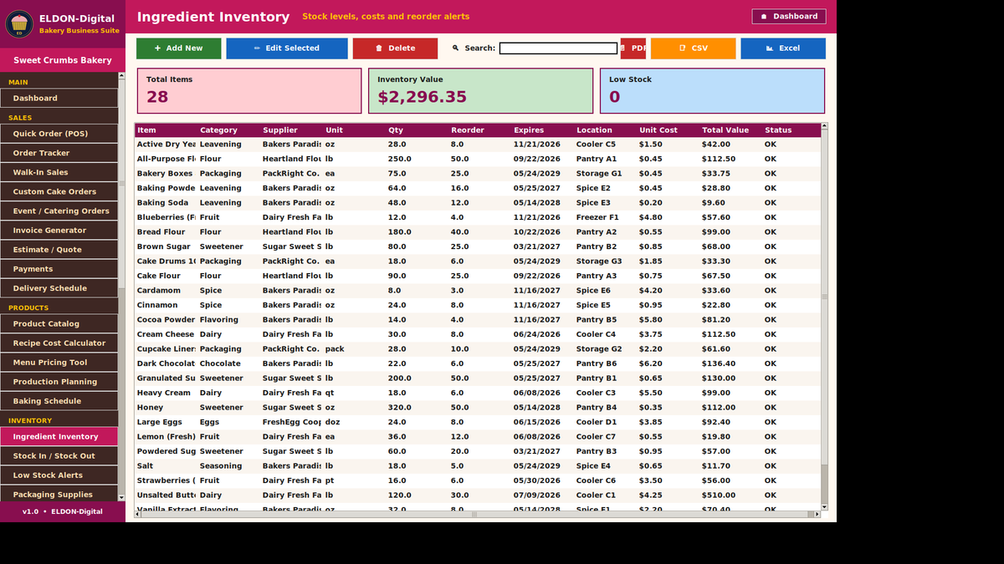The image size is (1004, 564).
Task: Select the Cinnamon row
Action: [x=478, y=305]
